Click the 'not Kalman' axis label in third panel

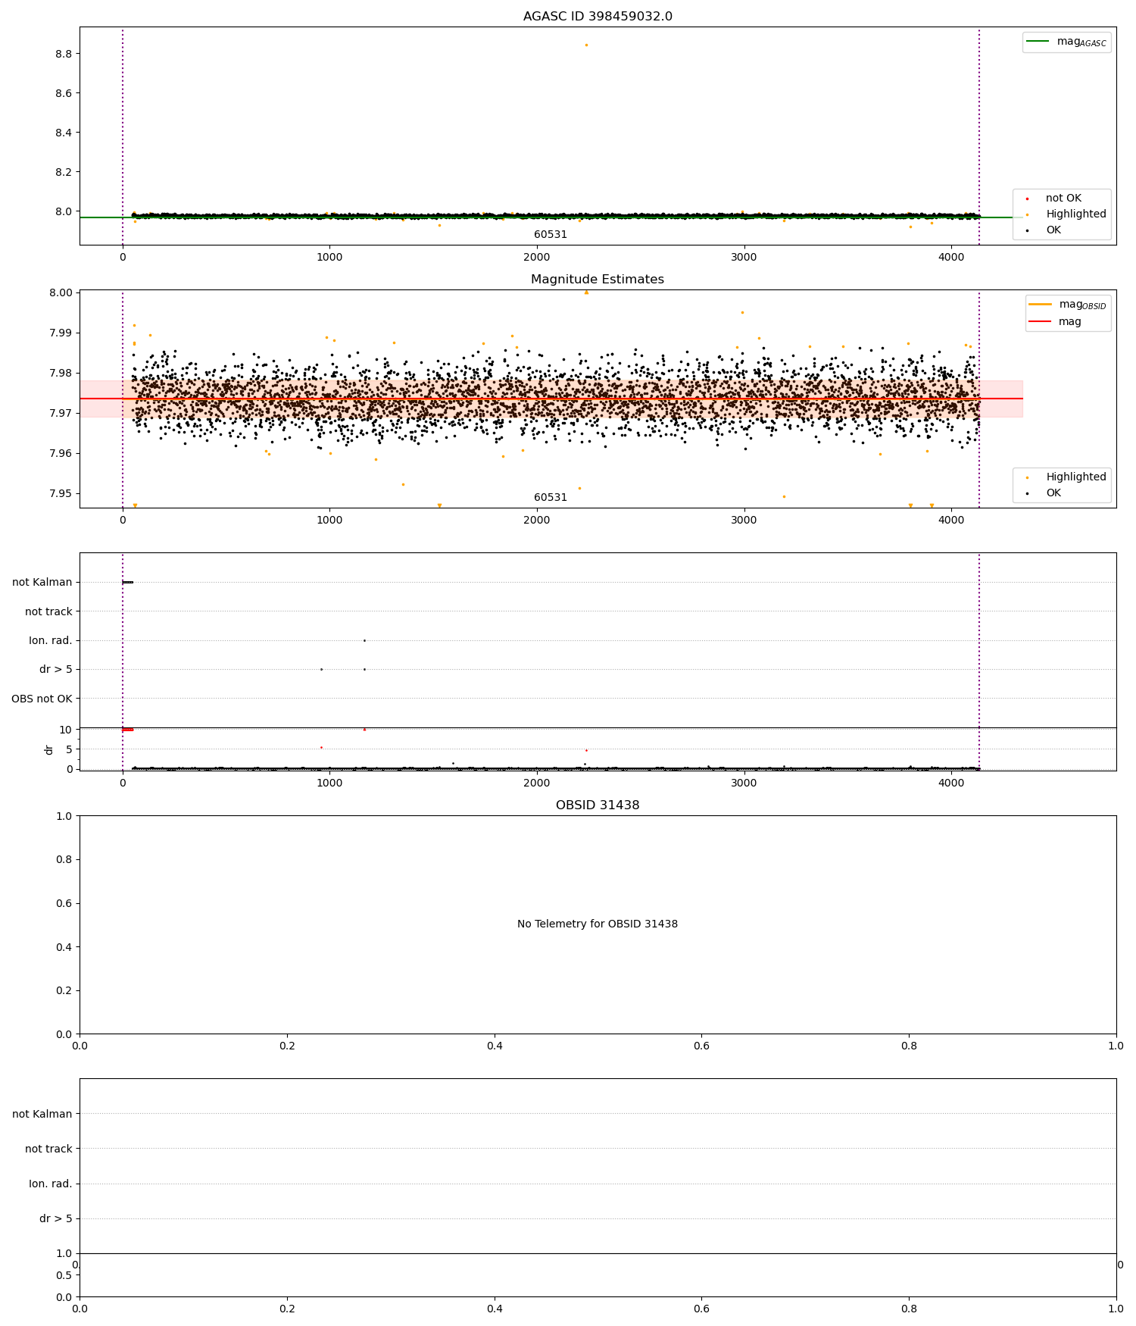point(42,582)
